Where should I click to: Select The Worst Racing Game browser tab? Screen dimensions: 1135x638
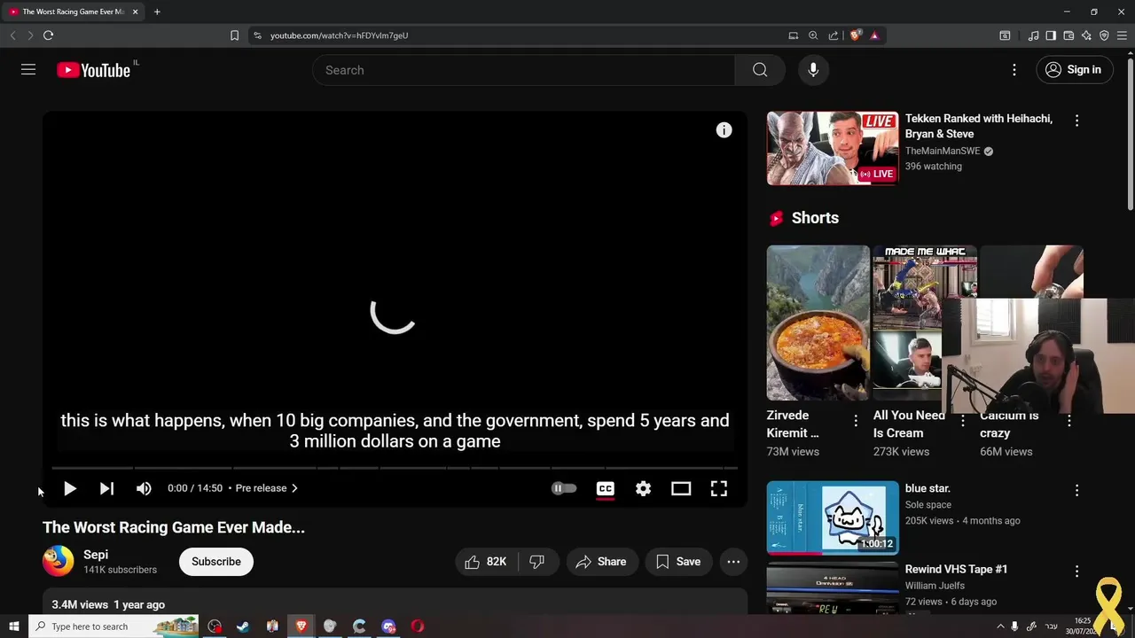coord(73,12)
